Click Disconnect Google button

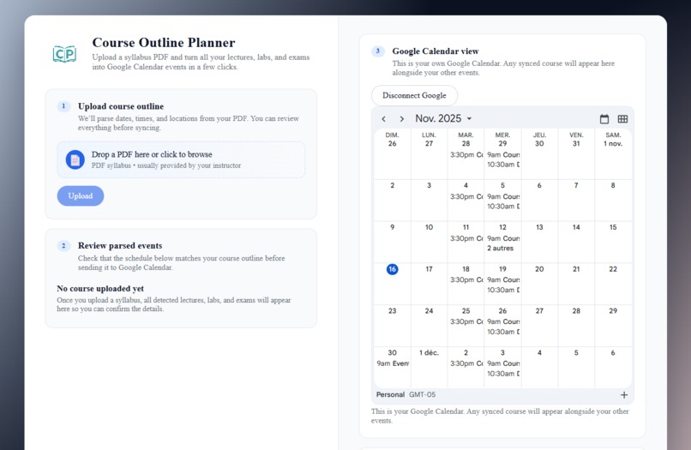pos(414,95)
